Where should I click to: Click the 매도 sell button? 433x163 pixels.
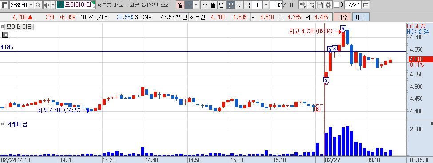click(361, 17)
